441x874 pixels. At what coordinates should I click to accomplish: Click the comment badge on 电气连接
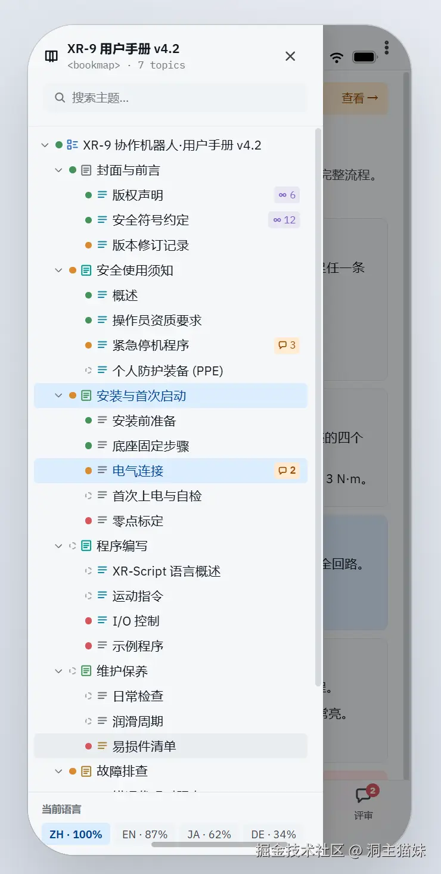point(287,471)
